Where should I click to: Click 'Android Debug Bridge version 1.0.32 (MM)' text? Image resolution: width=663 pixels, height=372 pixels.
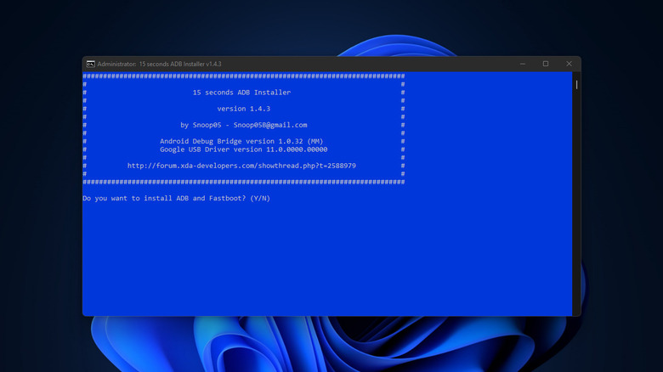(x=241, y=141)
